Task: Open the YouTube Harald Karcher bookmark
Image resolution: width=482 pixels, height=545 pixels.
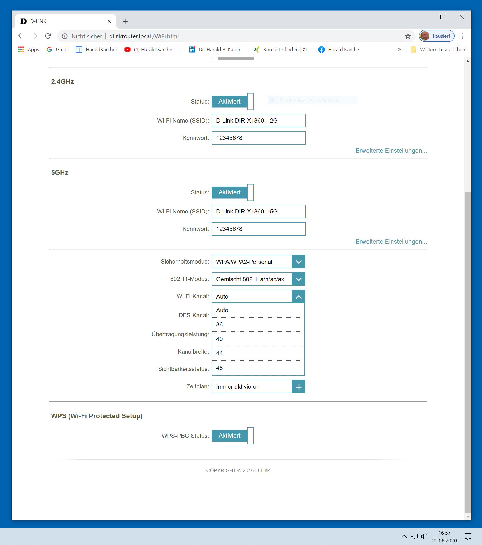Action: coord(153,50)
